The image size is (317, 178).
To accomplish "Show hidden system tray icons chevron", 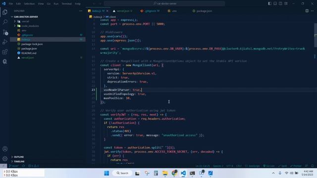I will 273,173.
